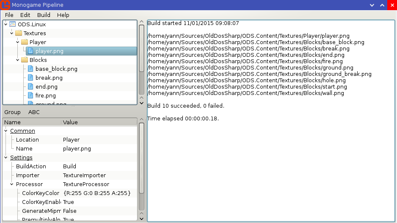Image resolution: width=397 pixels, height=223 pixels.
Task: Click the Location value Player
Action: pyautogui.click(x=71, y=140)
